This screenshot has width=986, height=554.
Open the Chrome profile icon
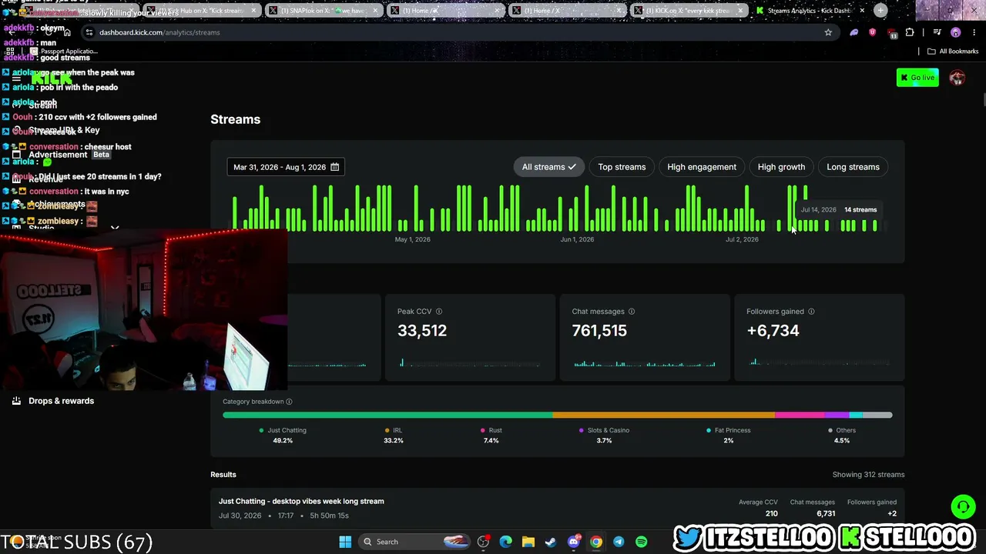point(956,32)
